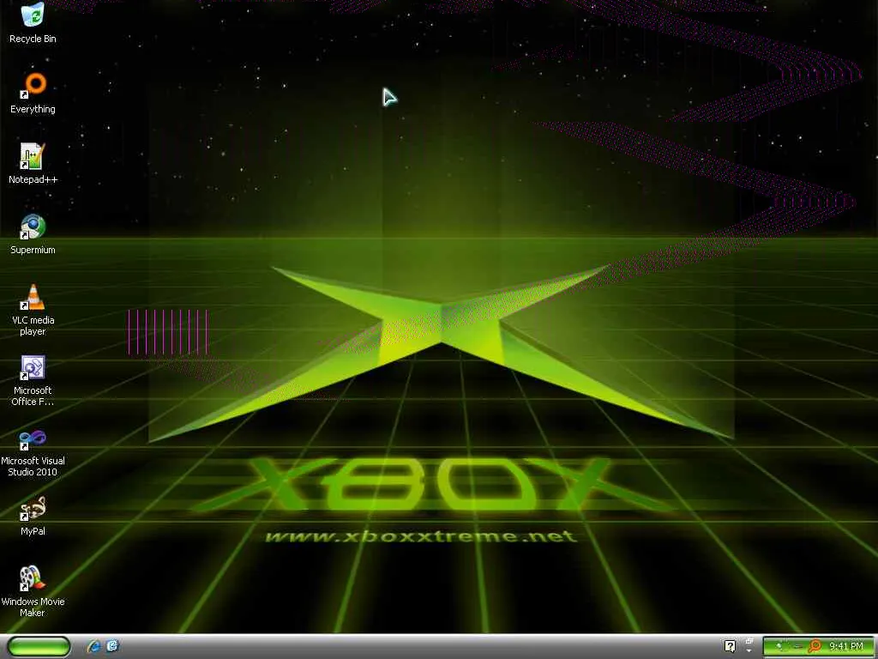
Task: Open the Recycle Bin desktop icon
Action: (x=33, y=23)
